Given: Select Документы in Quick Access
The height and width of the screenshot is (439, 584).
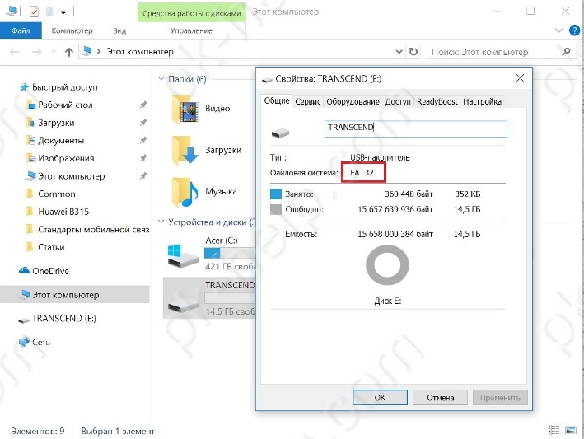Looking at the screenshot, I should [61, 141].
